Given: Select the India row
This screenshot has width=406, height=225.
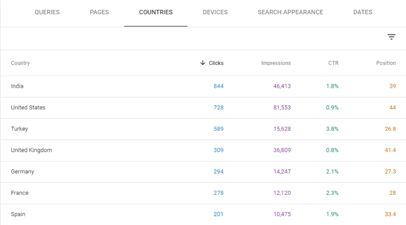Looking at the screenshot, I should (17, 86).
